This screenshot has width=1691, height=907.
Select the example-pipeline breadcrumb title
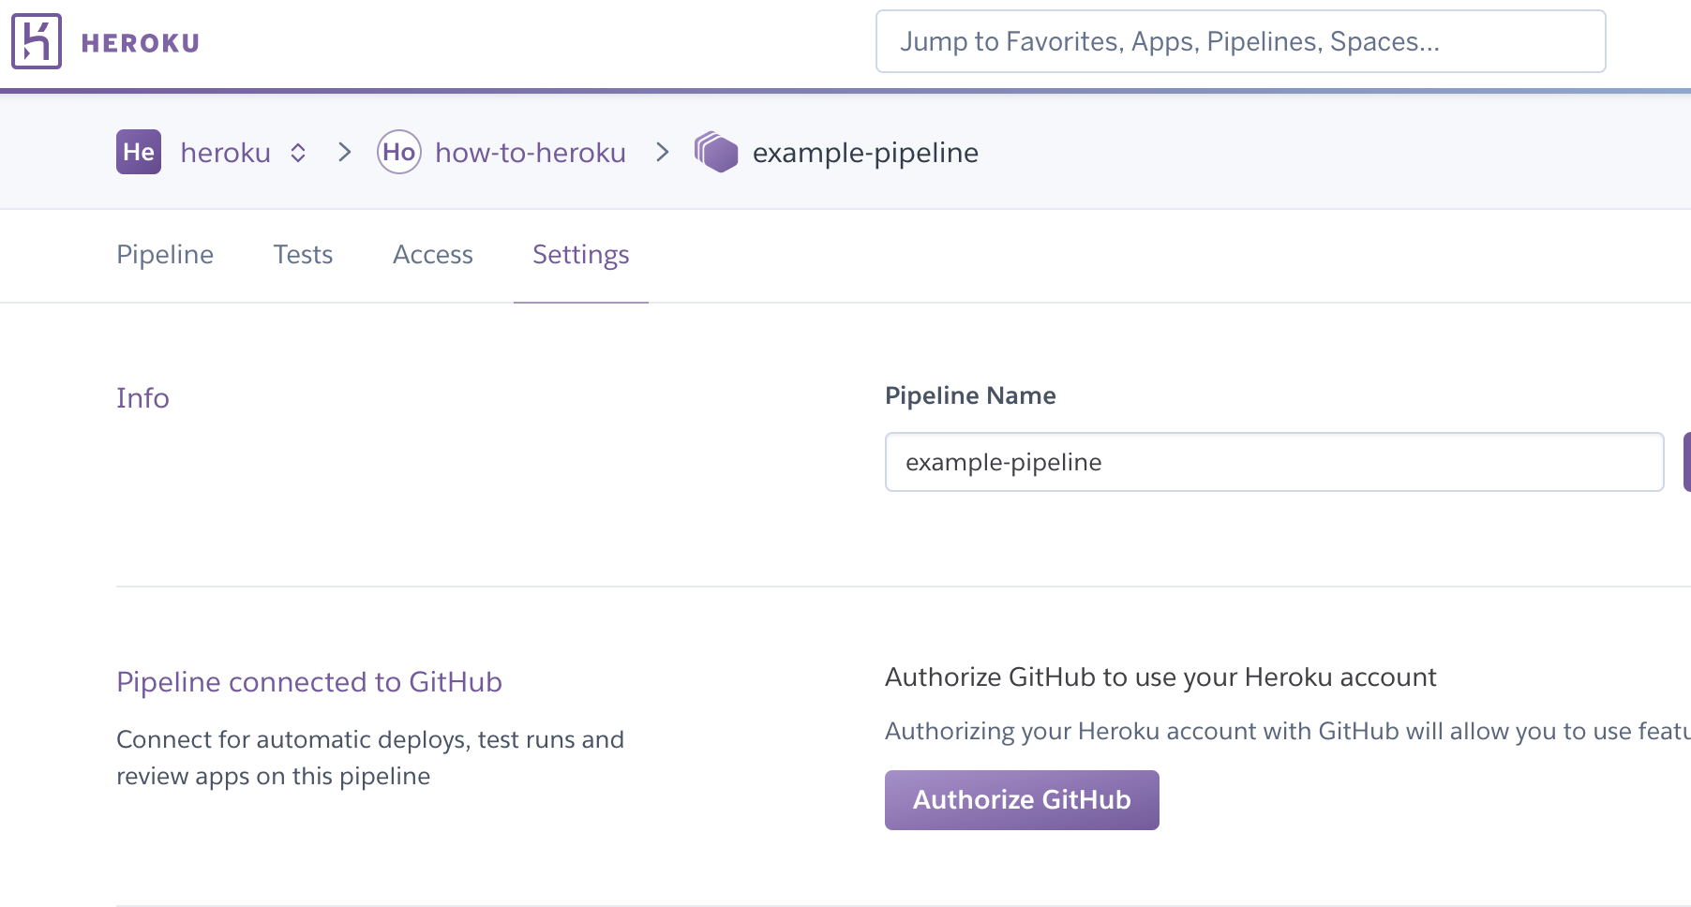(x=864, y=153)
